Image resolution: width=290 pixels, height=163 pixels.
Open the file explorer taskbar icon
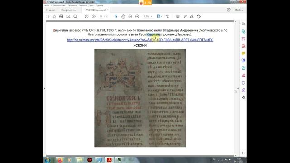80,160
